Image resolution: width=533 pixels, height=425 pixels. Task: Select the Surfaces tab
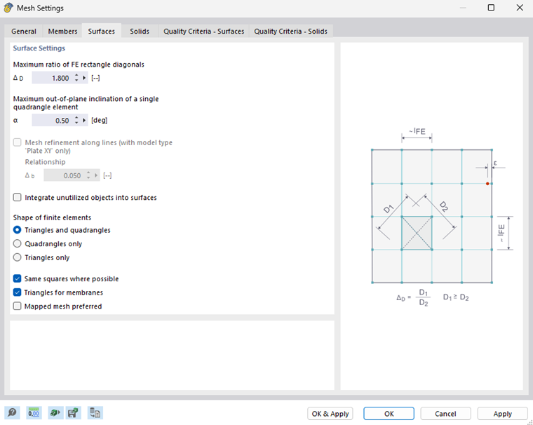point(102,31)
